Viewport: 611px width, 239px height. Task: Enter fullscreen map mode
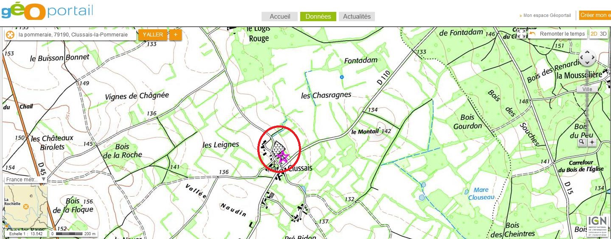(x=521, y=34)
